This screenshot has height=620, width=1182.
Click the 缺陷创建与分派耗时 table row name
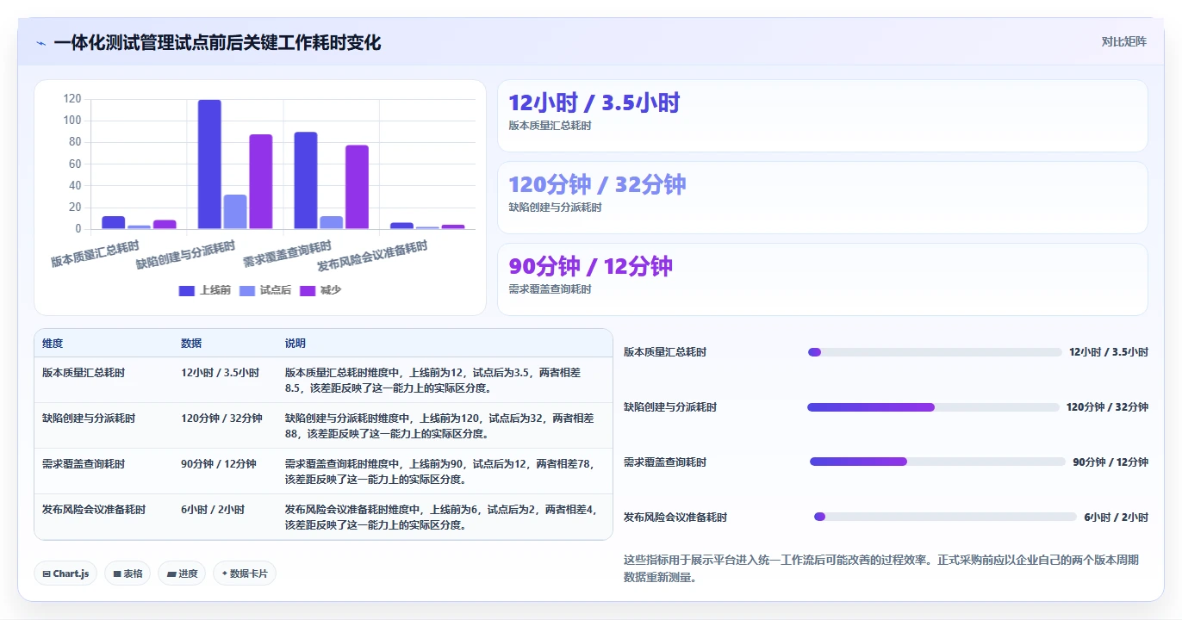point(89,418)
